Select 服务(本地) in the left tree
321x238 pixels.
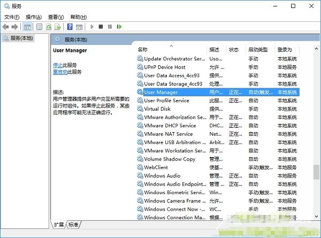(21, 38)
